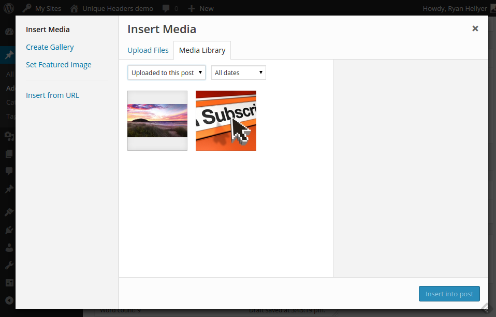Open the 'All dates' dropdown

238,73
